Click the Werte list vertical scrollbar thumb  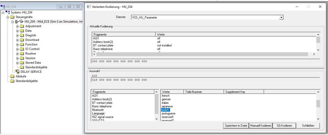[318, 104]
